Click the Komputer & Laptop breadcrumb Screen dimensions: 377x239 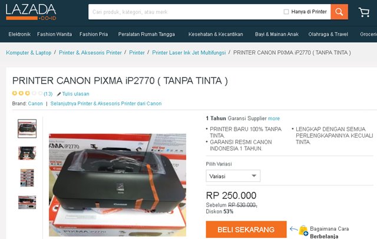[x=29, y=52]
